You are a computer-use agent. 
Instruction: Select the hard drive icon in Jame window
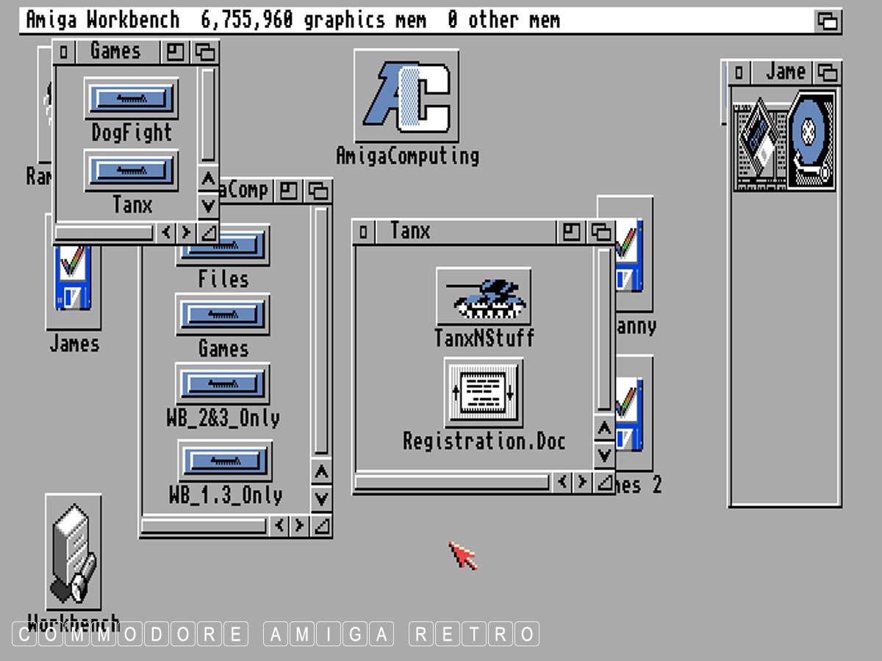coord(811,140)
